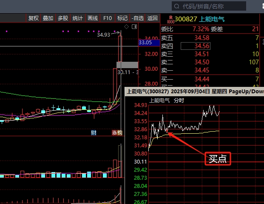Click the 分时 label in popup

click(179, 101)
